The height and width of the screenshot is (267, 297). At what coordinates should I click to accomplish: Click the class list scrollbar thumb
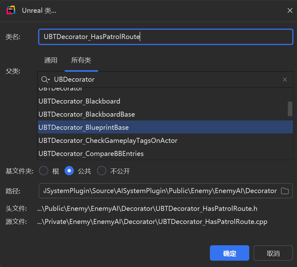tap(290, 109)
